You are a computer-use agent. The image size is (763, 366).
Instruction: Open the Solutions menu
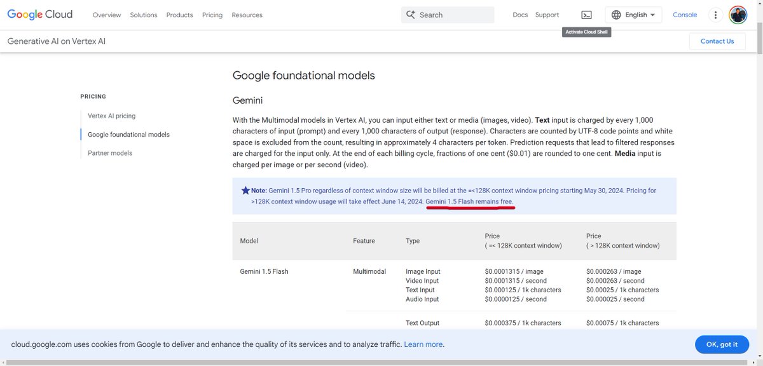[144, 15]
